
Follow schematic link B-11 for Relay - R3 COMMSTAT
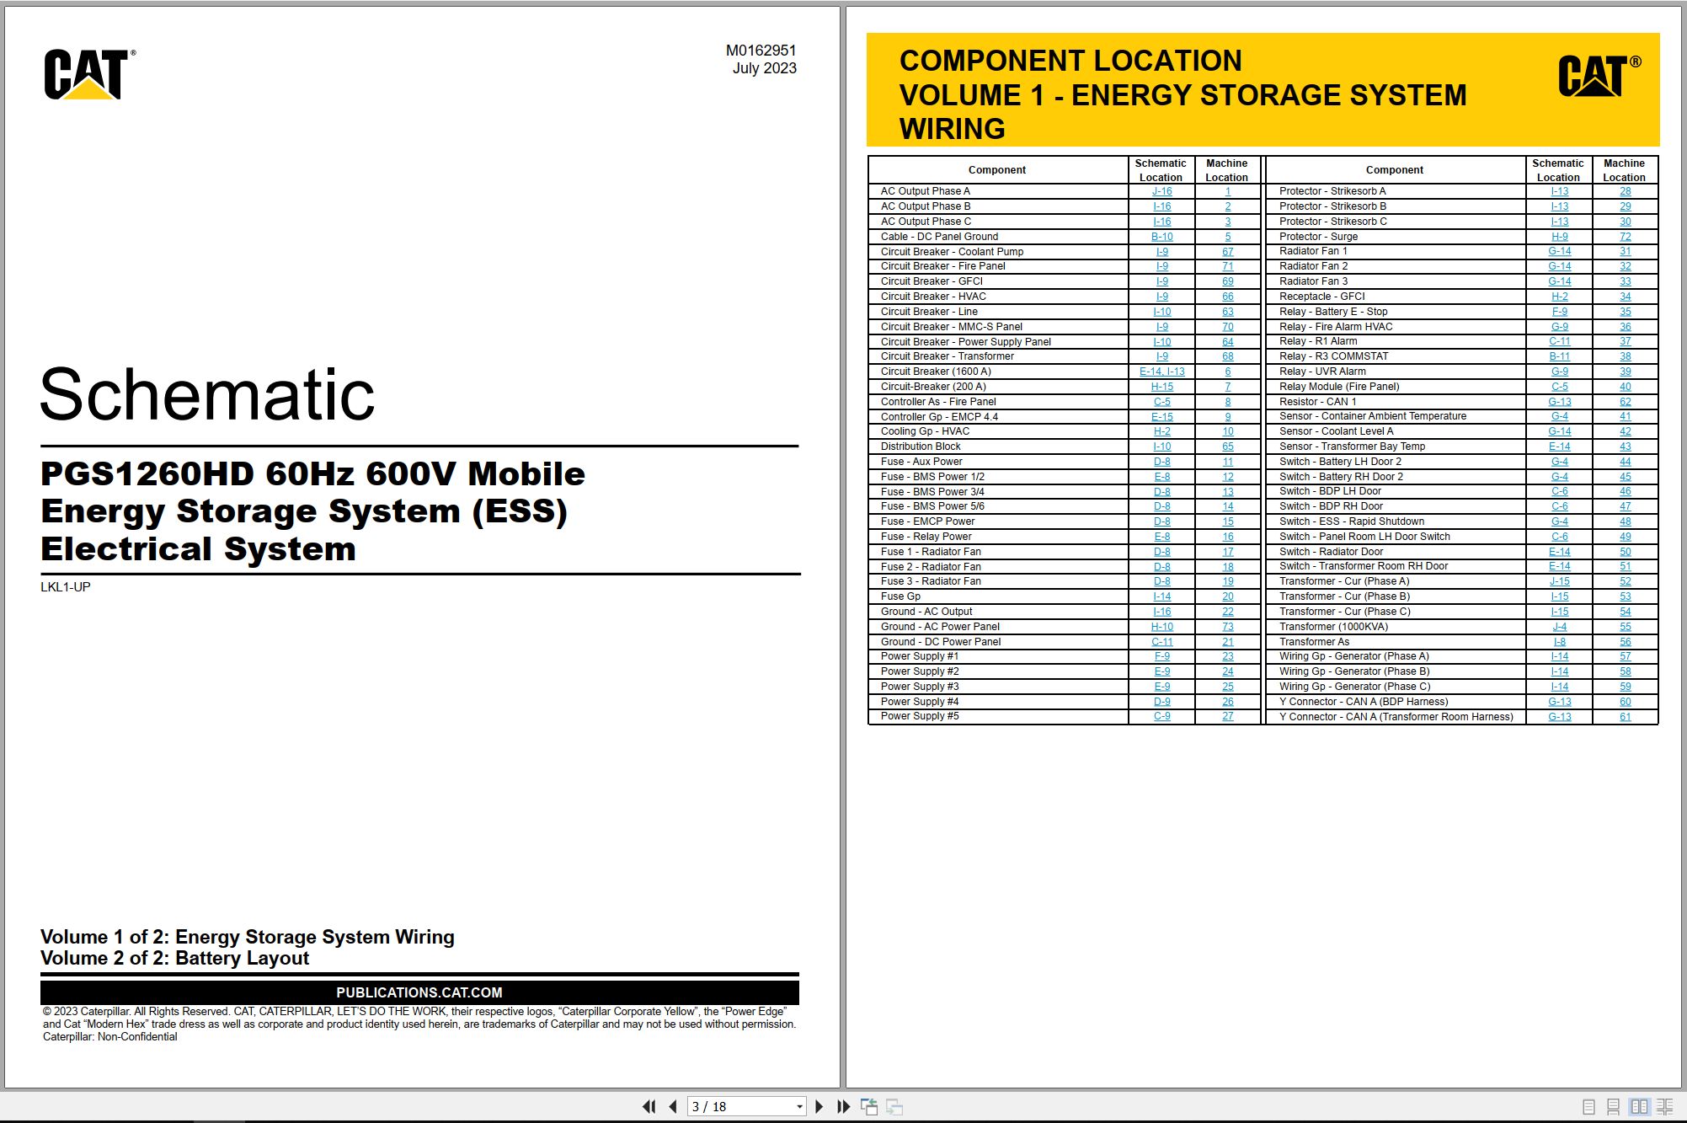1560,356
